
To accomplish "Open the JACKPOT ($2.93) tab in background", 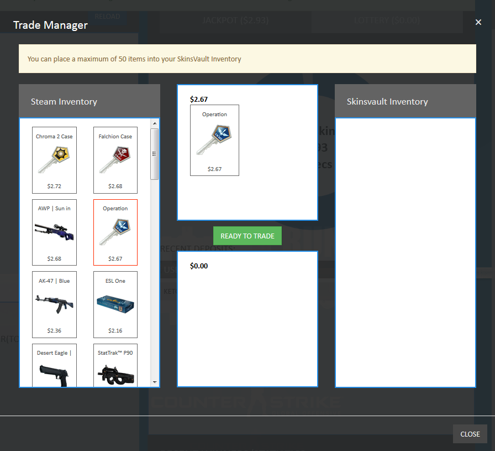I will pos(235,20).
